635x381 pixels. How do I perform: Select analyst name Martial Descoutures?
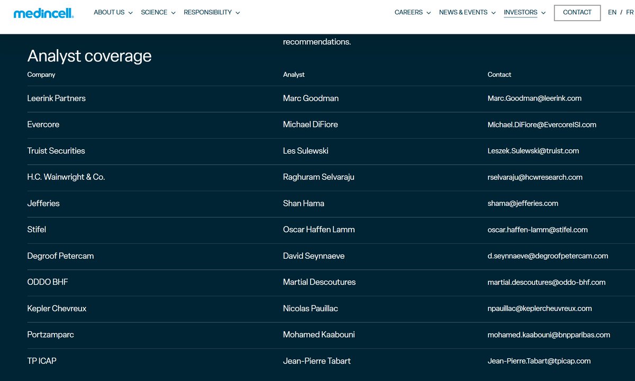320,282
